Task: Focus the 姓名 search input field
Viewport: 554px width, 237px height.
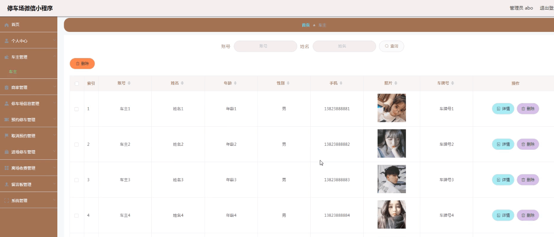Action: pyautogui.click(x=344, y=46)
